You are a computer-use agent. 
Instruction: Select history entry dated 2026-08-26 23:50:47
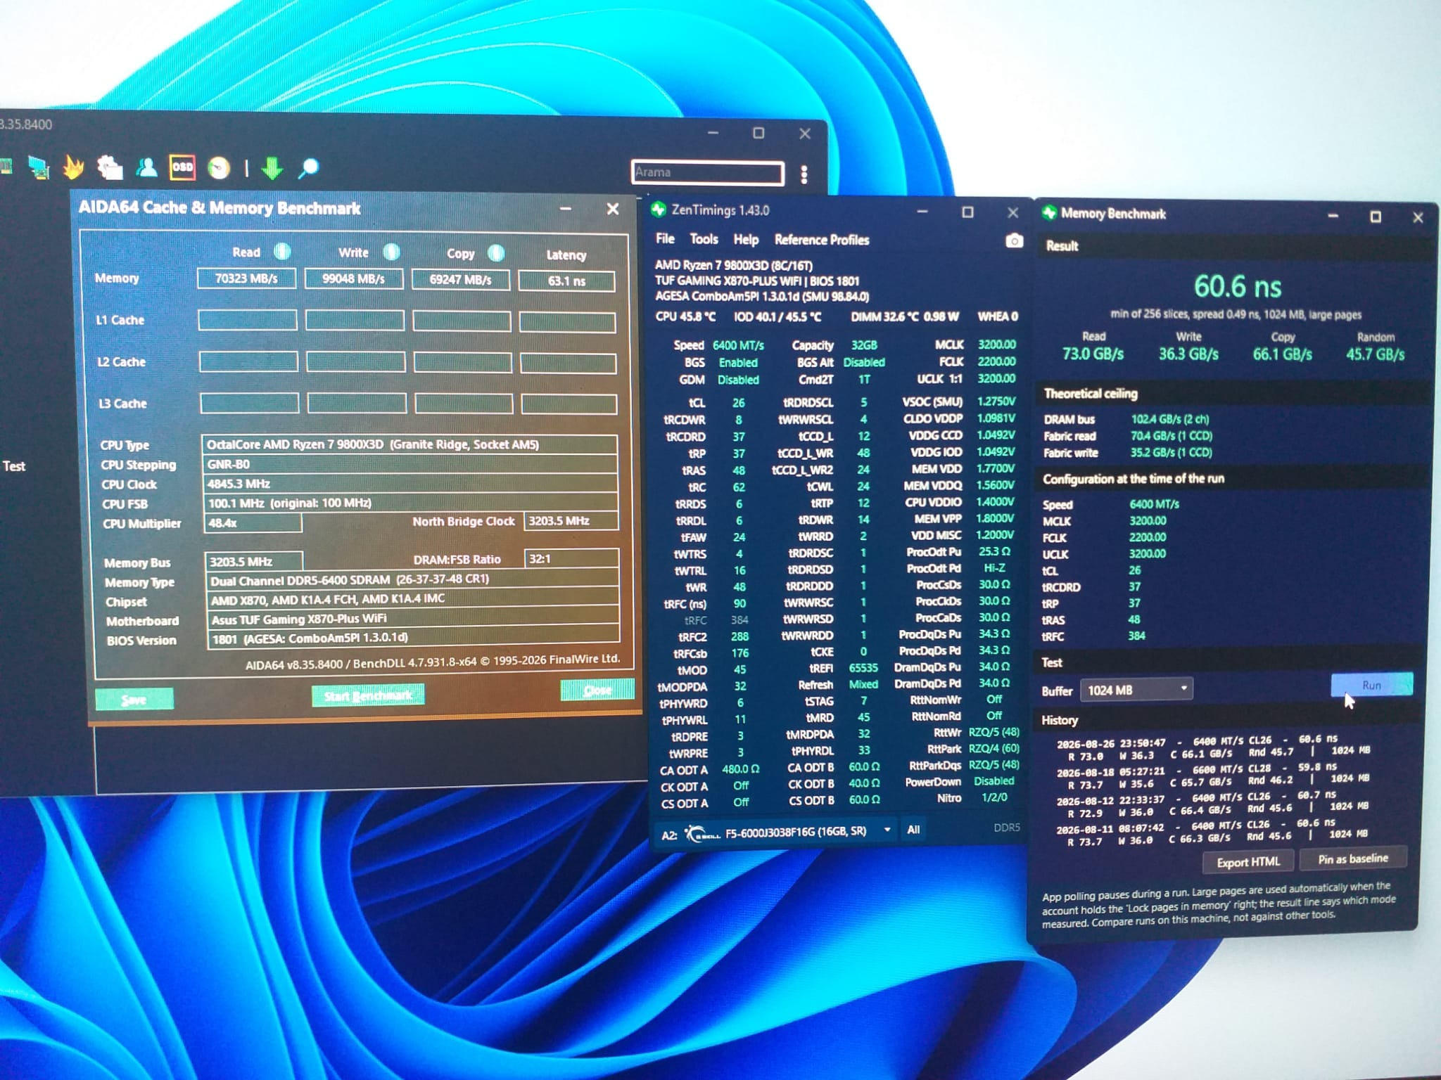(x=1213, y=748)
